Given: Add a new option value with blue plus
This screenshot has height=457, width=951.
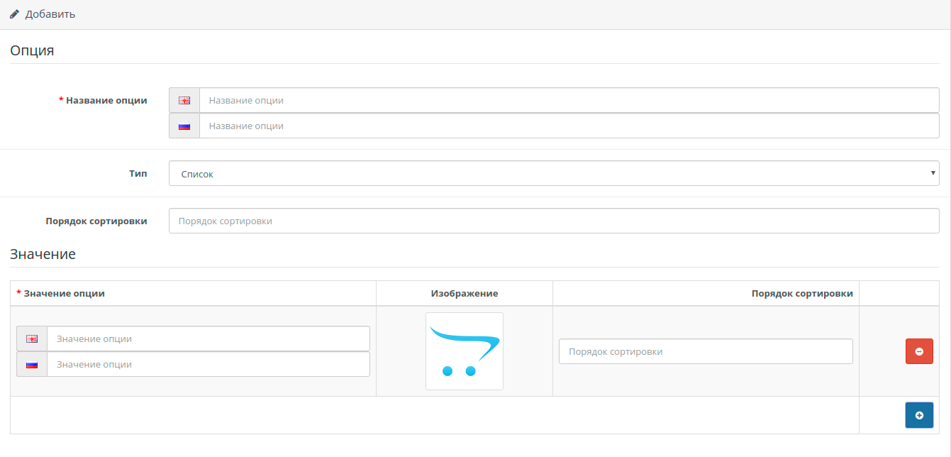Looking at the screenshot, I should tap(919, 415).
